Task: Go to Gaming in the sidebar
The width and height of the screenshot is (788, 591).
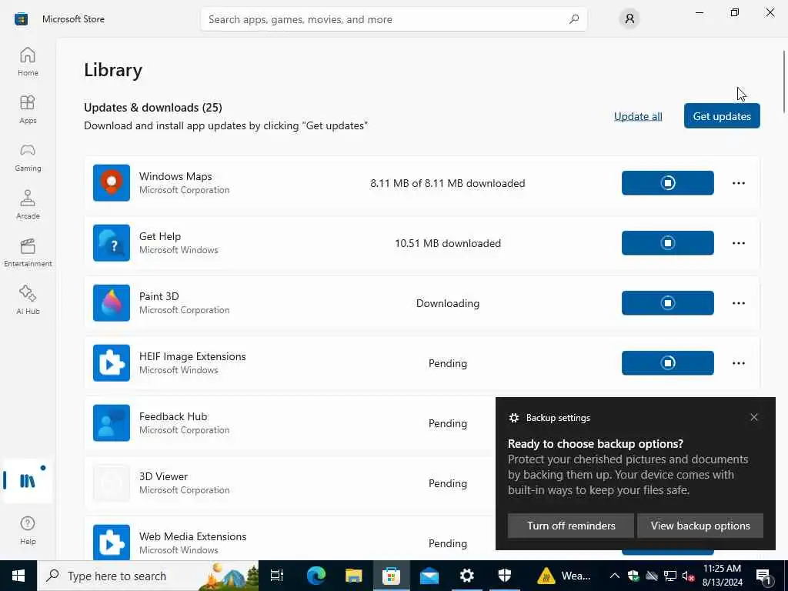Action: click(x=28, y=157)
